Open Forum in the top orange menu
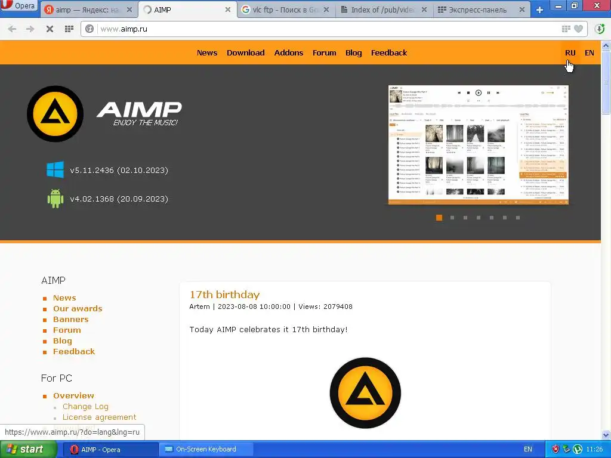 (324, 52)
